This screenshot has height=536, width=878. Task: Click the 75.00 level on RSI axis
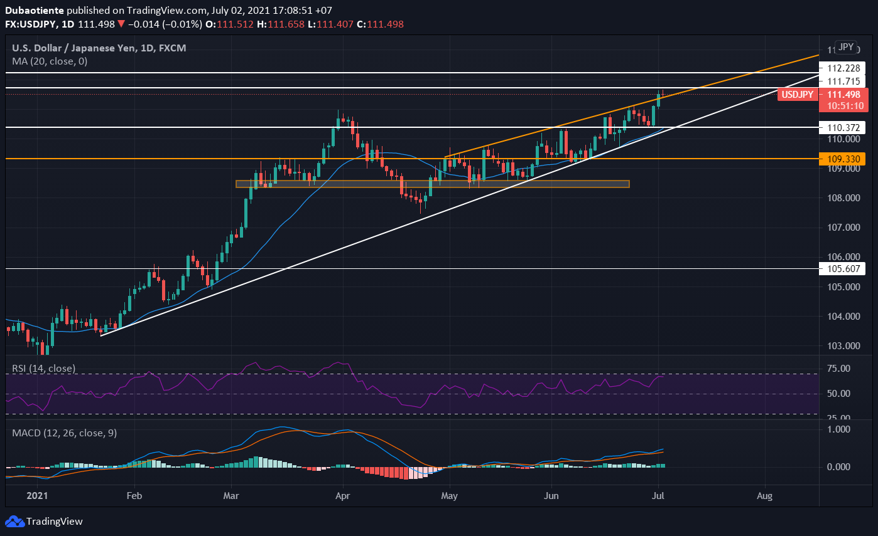coord(840,368)
